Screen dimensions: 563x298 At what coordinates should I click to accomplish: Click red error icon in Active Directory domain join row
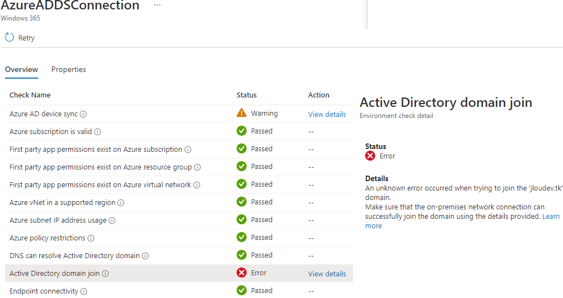(242, 273)
